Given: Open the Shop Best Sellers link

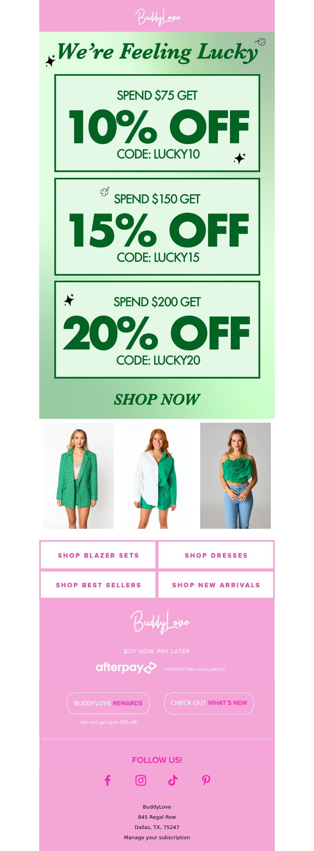Looking at the screenshot, I should [98, 585].
